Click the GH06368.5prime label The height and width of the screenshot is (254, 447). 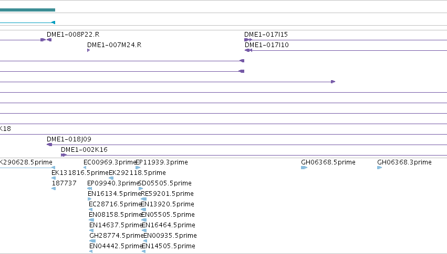[328, 162]
